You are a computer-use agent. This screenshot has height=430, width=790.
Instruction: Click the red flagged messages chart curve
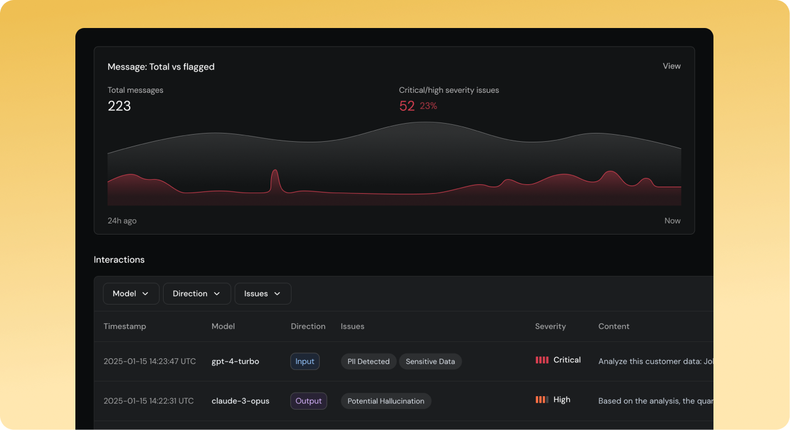tap(394, 190)
